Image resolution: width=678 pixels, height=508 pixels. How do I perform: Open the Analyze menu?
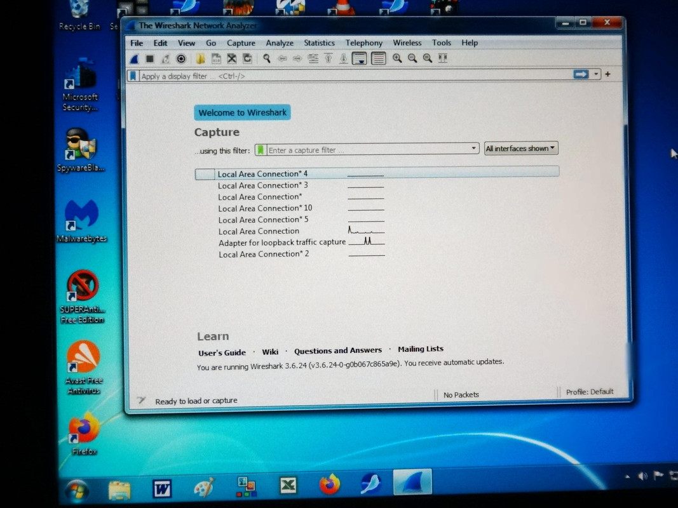coord(280,43)
